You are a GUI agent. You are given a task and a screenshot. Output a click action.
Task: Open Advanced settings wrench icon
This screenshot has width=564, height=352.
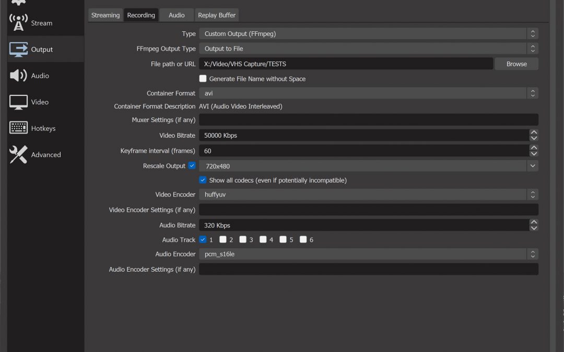click(19, 154)
